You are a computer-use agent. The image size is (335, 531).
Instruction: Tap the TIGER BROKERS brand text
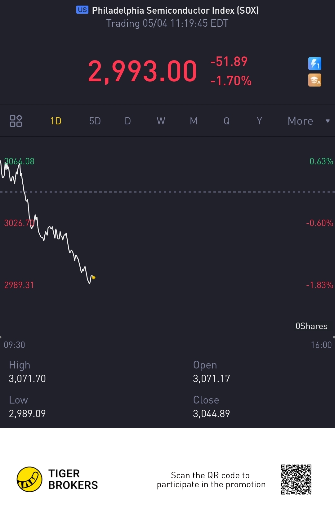click(73, 479)
